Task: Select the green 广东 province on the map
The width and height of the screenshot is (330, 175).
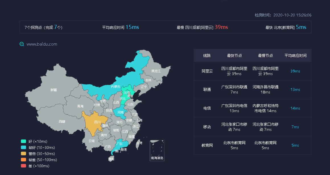Action: pyautogui.click(x=119, y=144)
